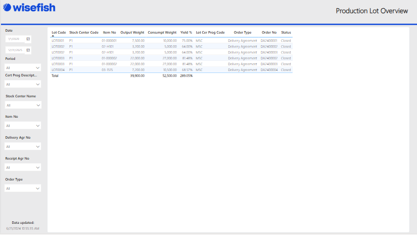This screenshot has height=235, width=417.
Task: Click the Status column header
Action: point(286,33)
